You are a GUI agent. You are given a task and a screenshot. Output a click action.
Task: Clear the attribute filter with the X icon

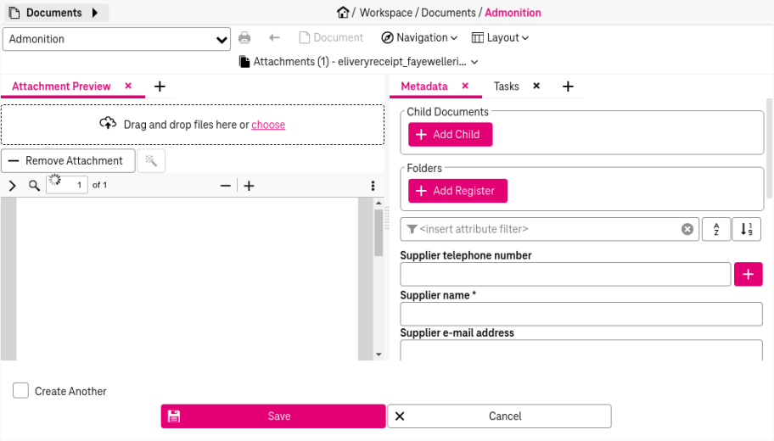pyautogui.click(x=687, y=229)
